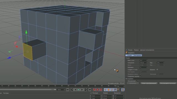Play the animation forwards
Viewport: 177px width, 99px height.
(79, 90)
